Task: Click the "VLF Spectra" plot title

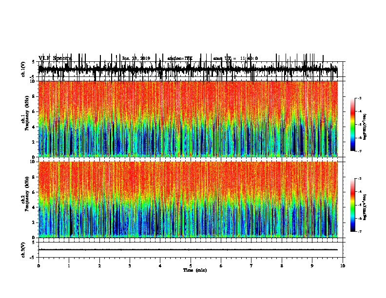Action: [x=55, y=58]
